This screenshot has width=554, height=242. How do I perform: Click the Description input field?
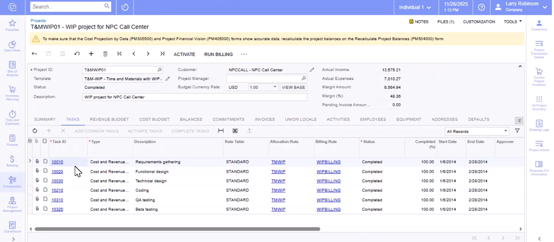194,97
